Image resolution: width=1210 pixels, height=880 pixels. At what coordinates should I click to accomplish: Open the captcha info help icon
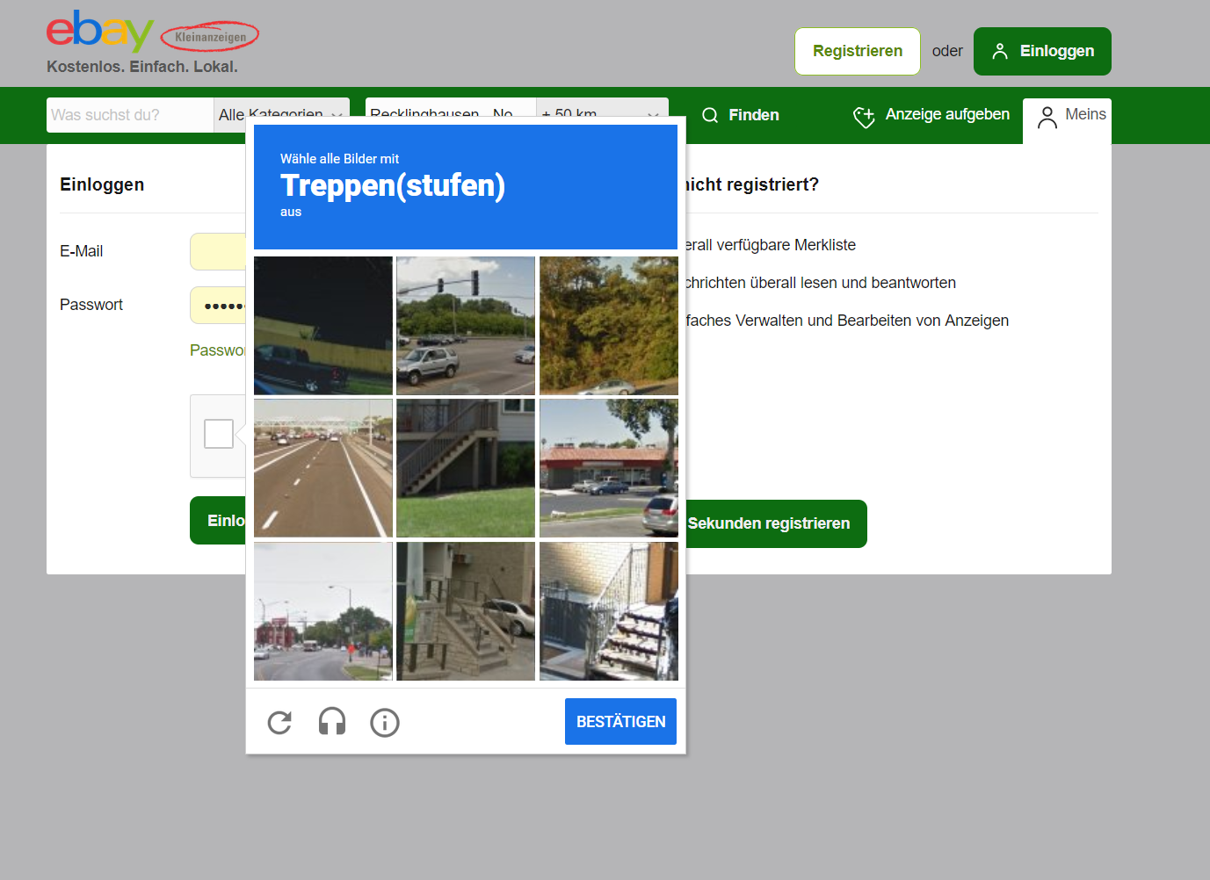coord(385,722)
